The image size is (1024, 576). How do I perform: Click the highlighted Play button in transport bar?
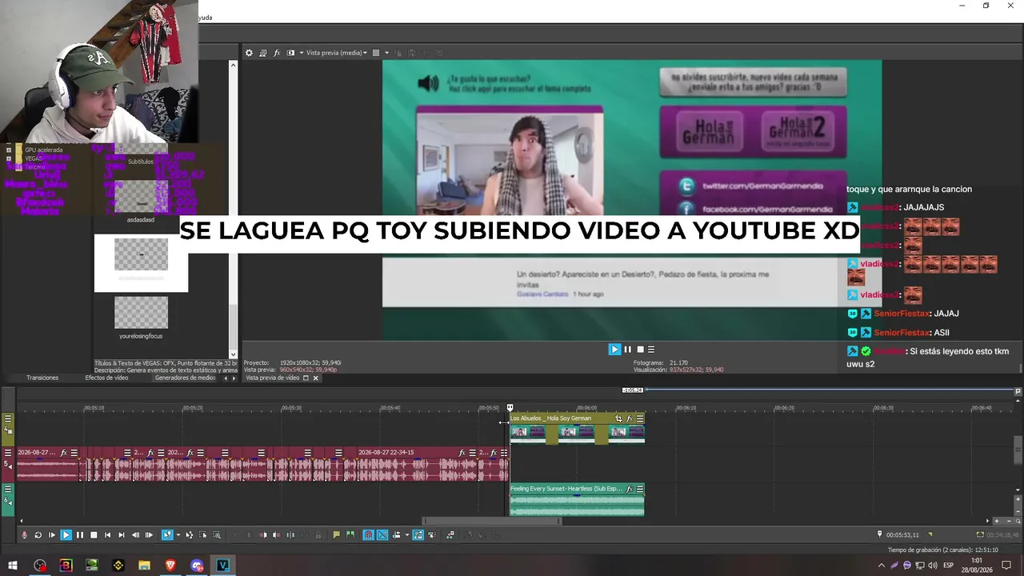point(66,535)
